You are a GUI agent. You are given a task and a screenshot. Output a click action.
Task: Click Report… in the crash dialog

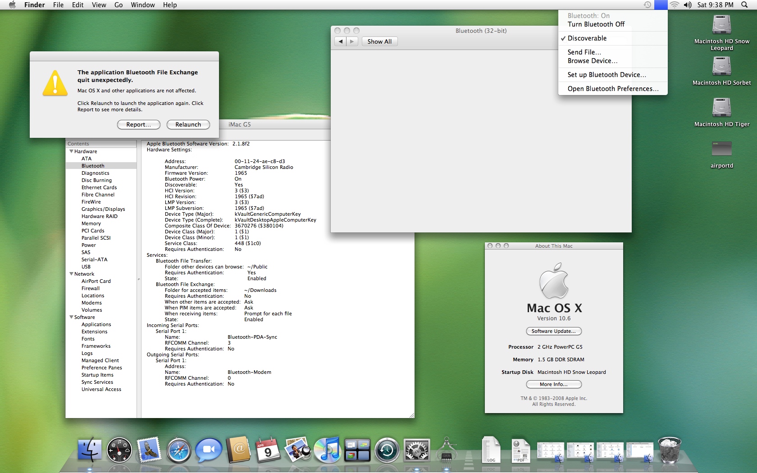point(139,125)
